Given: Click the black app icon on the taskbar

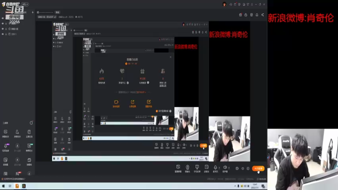Looking at the screenshot, I should pos(24,186).
